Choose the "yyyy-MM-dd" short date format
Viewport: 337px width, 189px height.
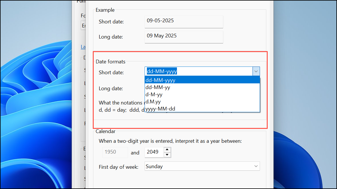click(160, 108)
